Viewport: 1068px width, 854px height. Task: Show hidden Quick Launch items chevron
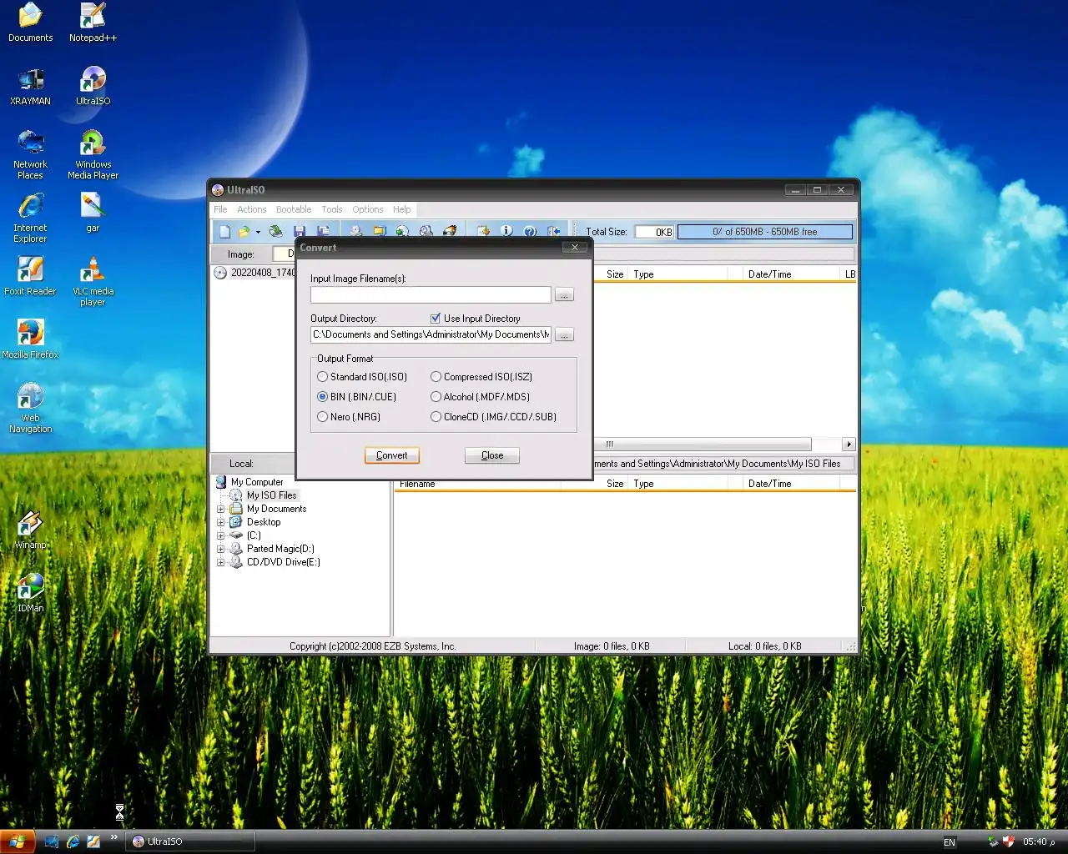tap(113, 837)
